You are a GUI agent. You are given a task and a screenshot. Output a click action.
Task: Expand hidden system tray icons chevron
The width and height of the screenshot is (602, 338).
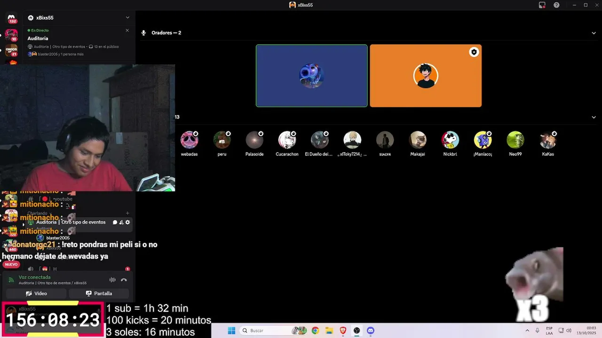(527, 330)
